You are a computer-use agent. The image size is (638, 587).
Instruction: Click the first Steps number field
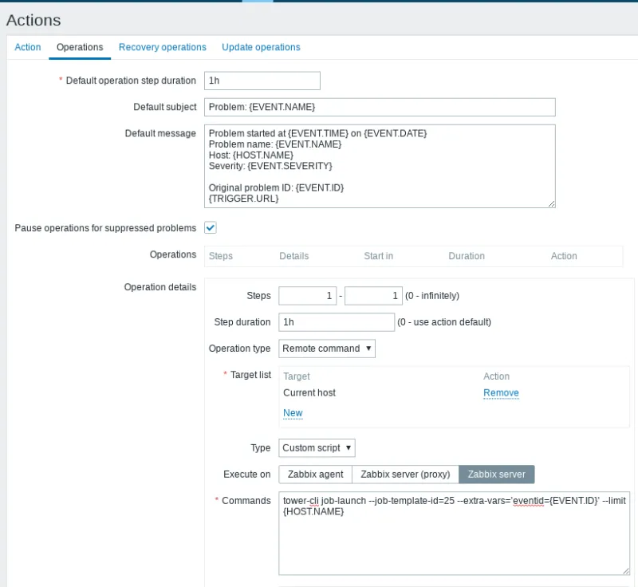click(308, 295)
